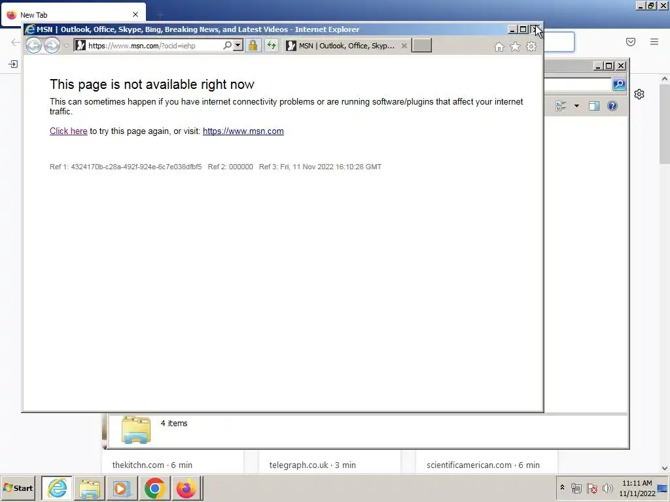Click the volume speaker tray icon
The image size is (670, 502).
point(607,488)
